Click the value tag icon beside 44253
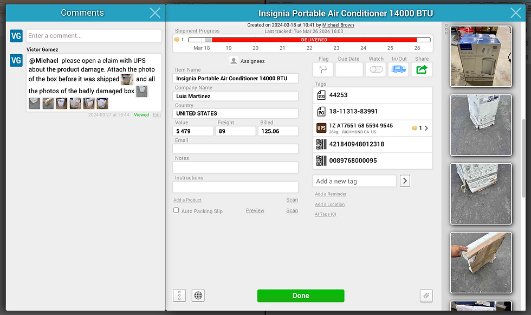Screen dimensions: 531x315 321,95
